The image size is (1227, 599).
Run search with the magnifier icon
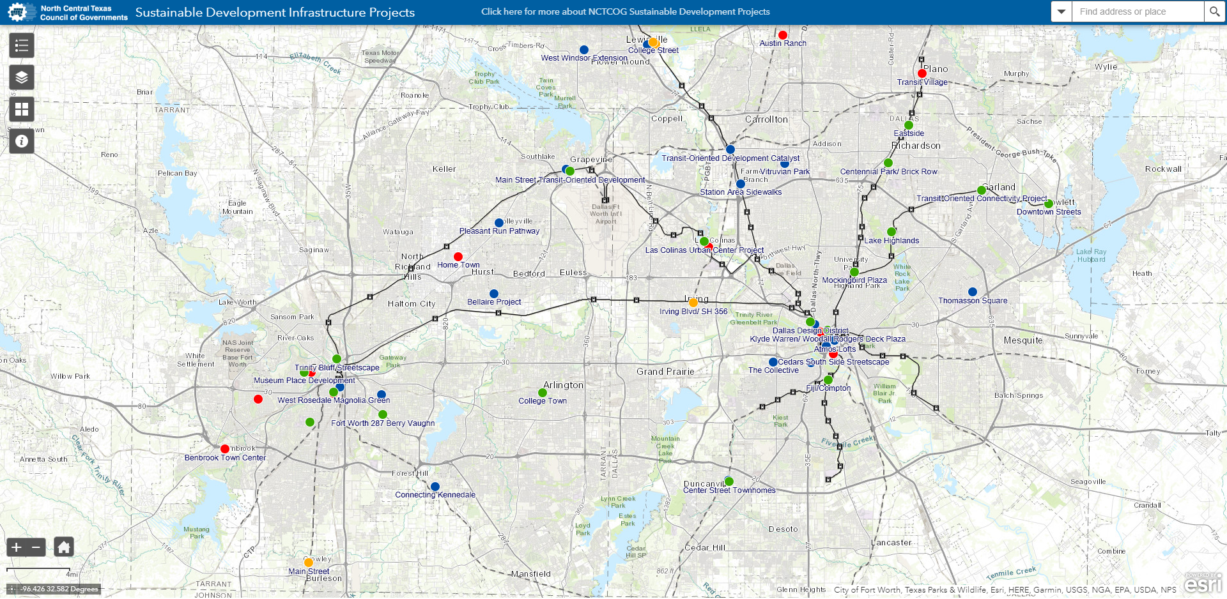[1214, 11]
